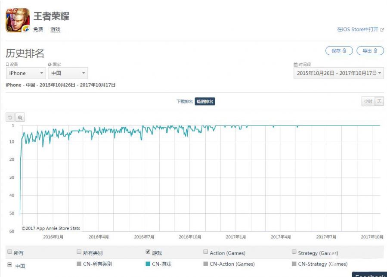Click the calendar icon next to 时间段
This screenshot has width=387, height=277.
click(295, 65)
